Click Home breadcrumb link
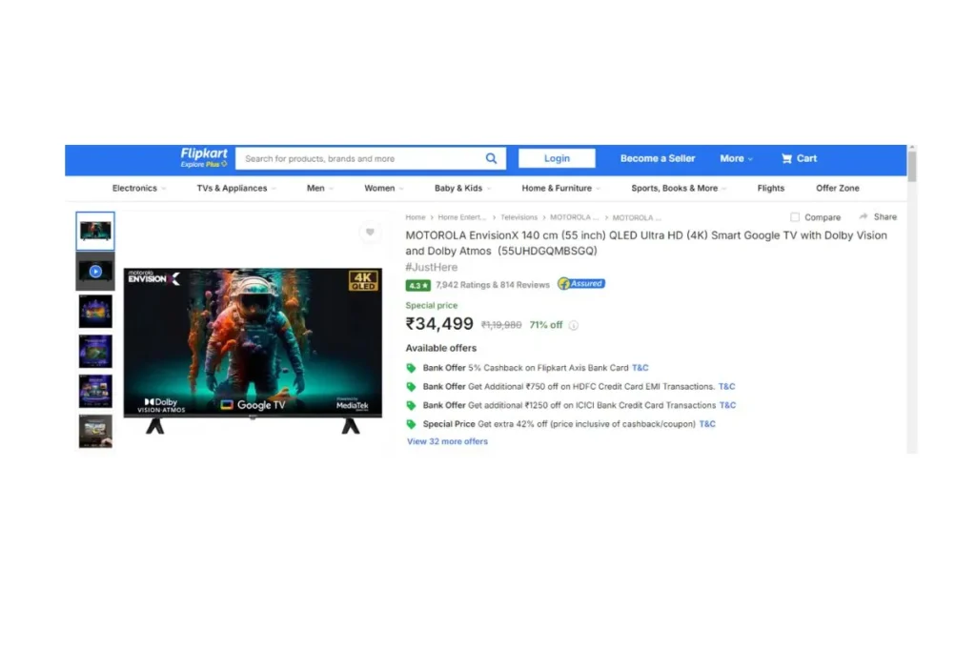This screenshot has height=651, width=976. pos(416,217)
